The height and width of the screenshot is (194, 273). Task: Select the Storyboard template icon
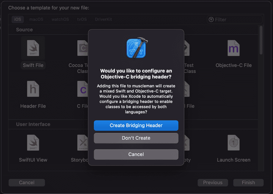[x=82, y=143]
